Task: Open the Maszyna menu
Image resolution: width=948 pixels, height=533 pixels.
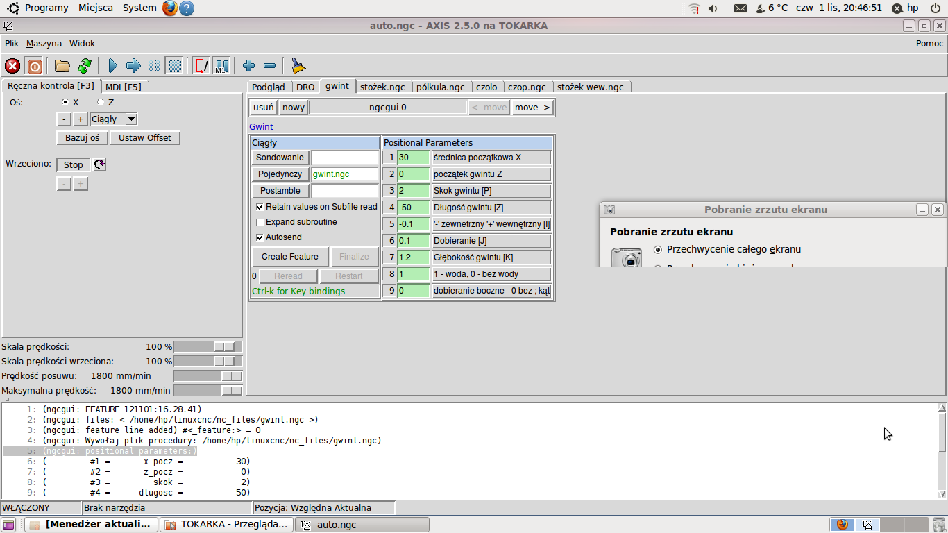Action: pyautogui.click(x=44, y=43)
